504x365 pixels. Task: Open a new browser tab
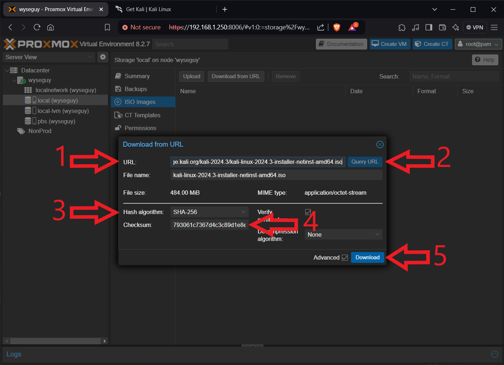(x=225, y=9)
